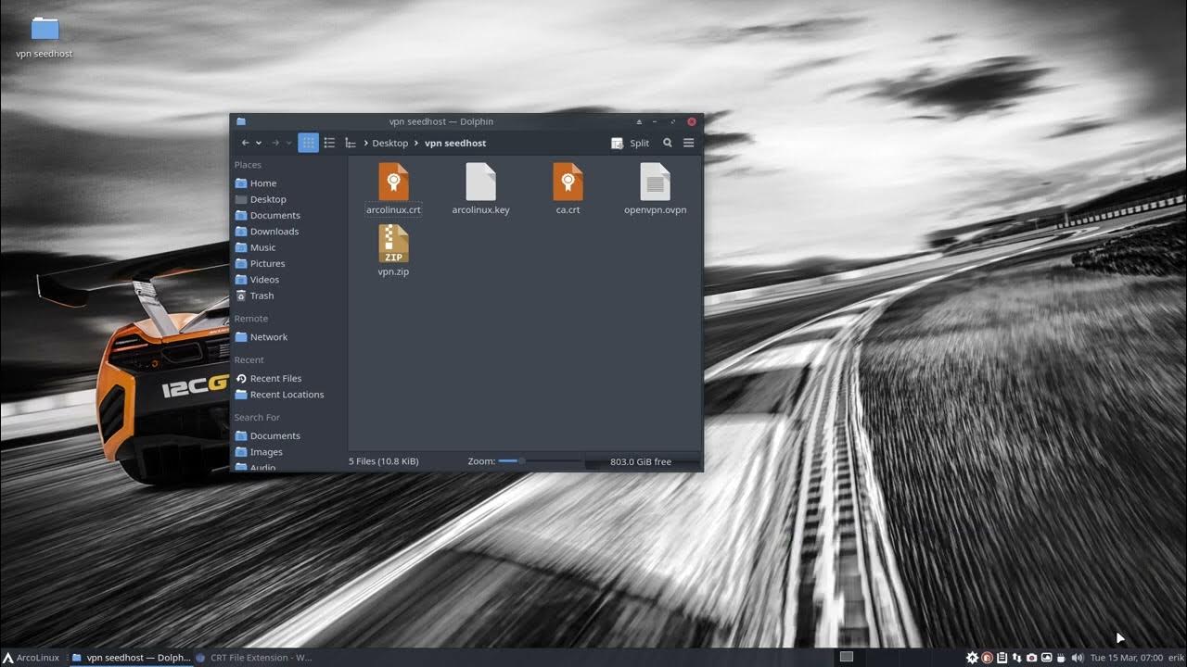The height and width of the screenshot is (667, 1187).
Task: Click the round red tray icon
Action: coord(988,658)
